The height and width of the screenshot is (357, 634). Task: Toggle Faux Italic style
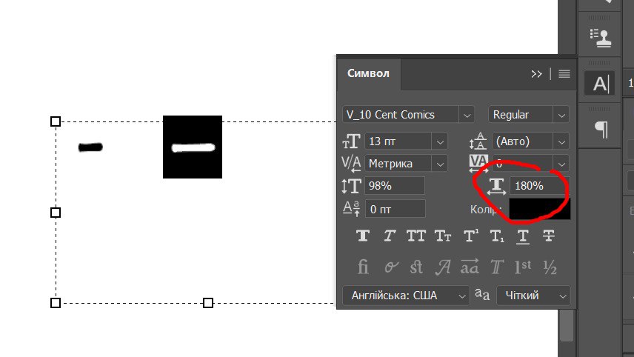[390, 236]
